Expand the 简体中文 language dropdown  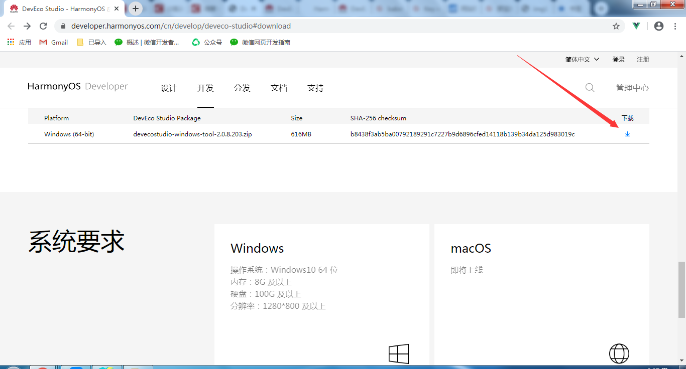pyautogui.click(x=582, y=59)
